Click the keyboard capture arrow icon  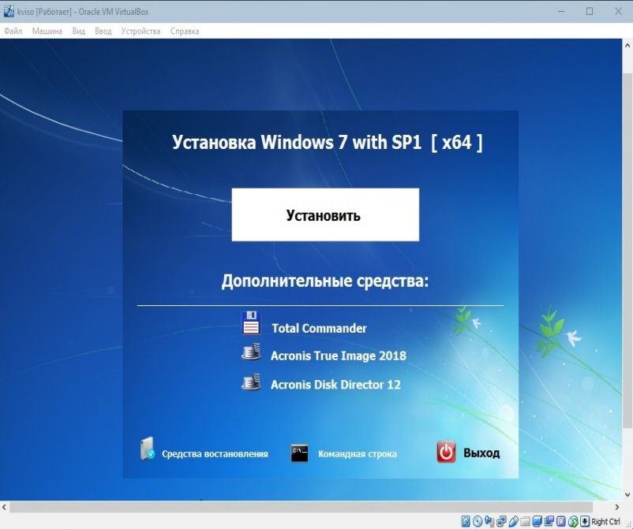(x=585, y=521)
